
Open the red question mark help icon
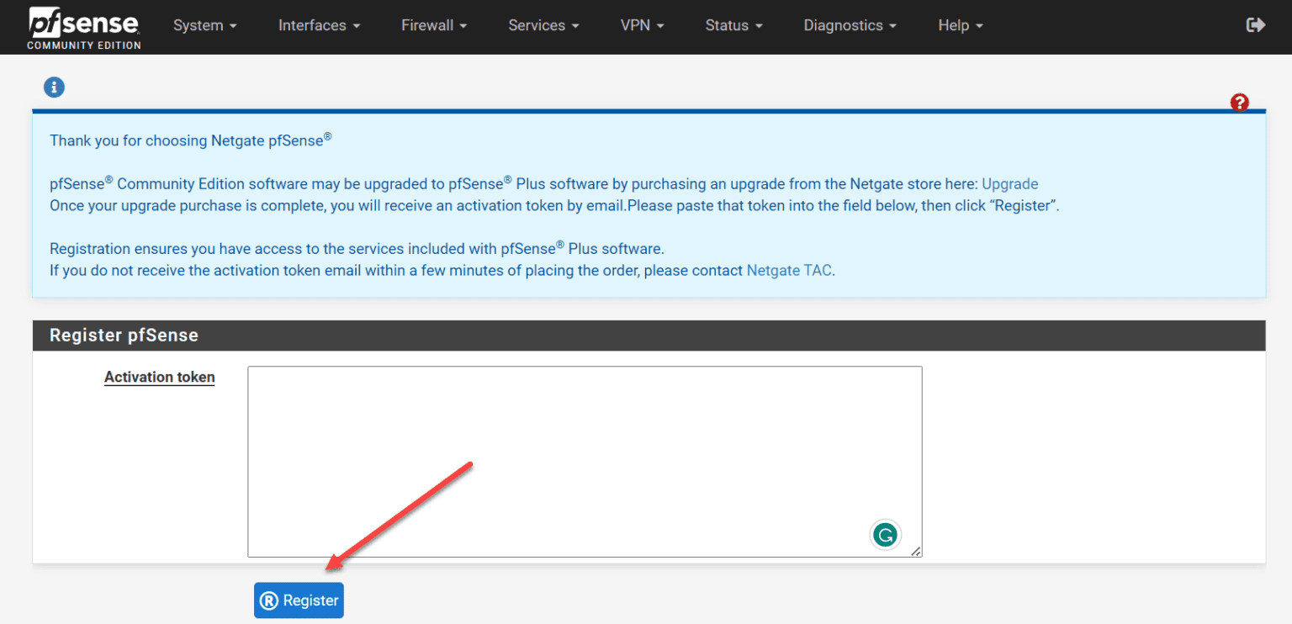1239,102
